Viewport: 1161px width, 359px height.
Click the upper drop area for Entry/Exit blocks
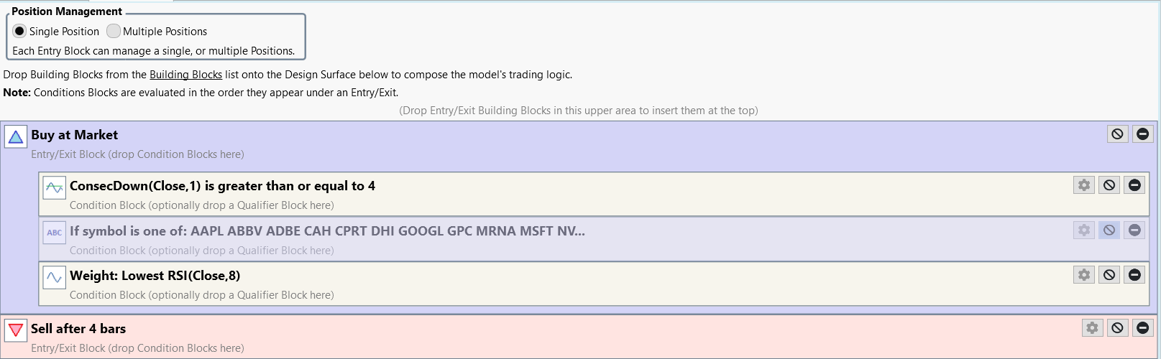coord(578,111)
